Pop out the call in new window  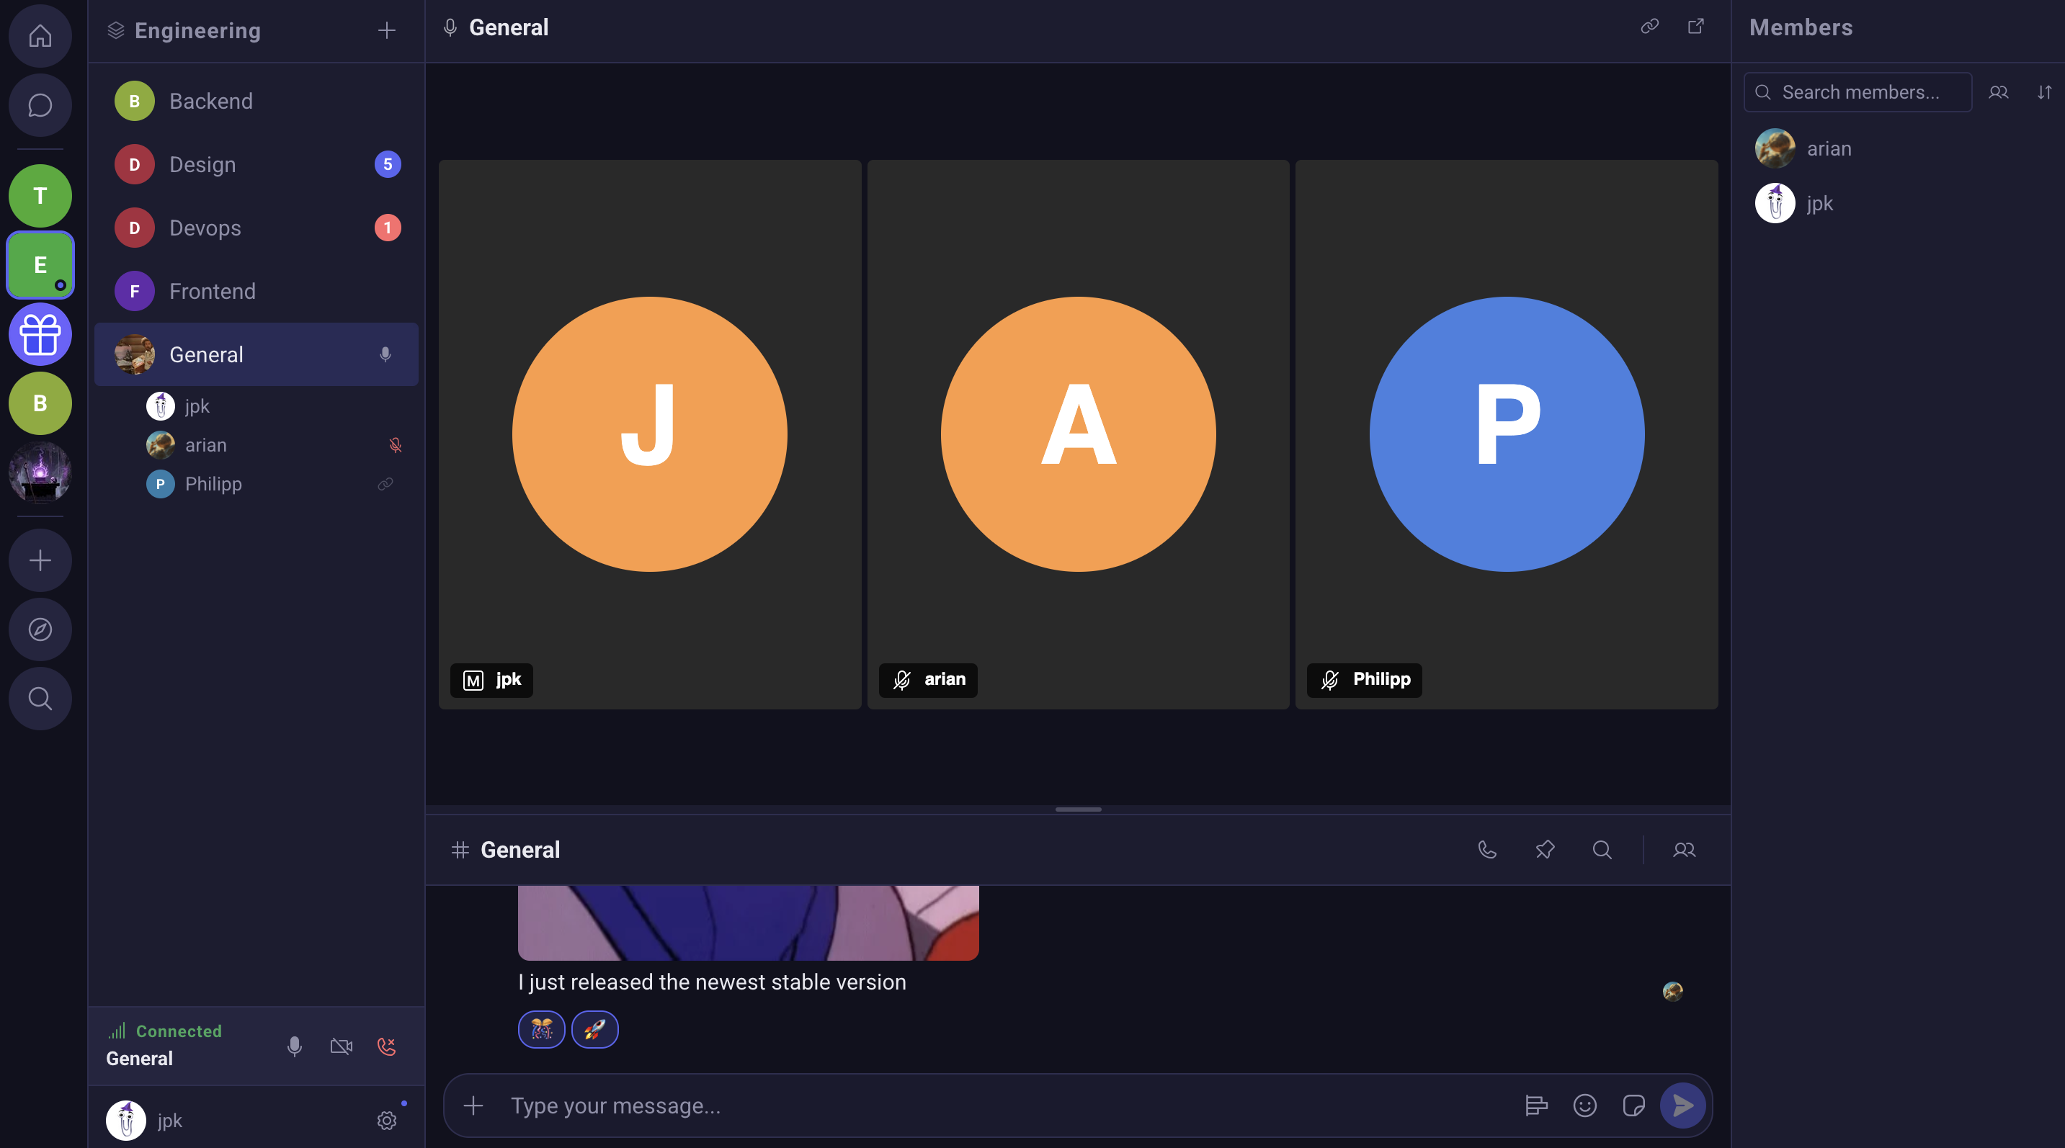tap(1696, 27)
